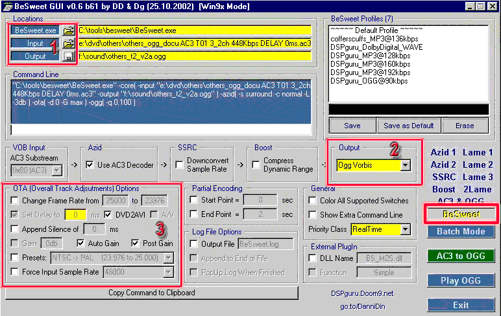Select DSPguru_OGG@90kbps profile

(x=369, y=81)
